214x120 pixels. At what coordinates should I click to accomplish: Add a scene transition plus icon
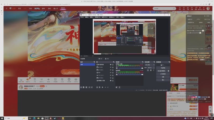[148, 70]
